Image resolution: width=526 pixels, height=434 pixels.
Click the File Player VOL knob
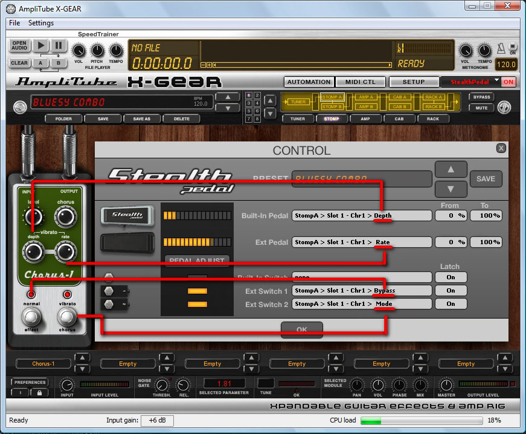pos(79,51)
